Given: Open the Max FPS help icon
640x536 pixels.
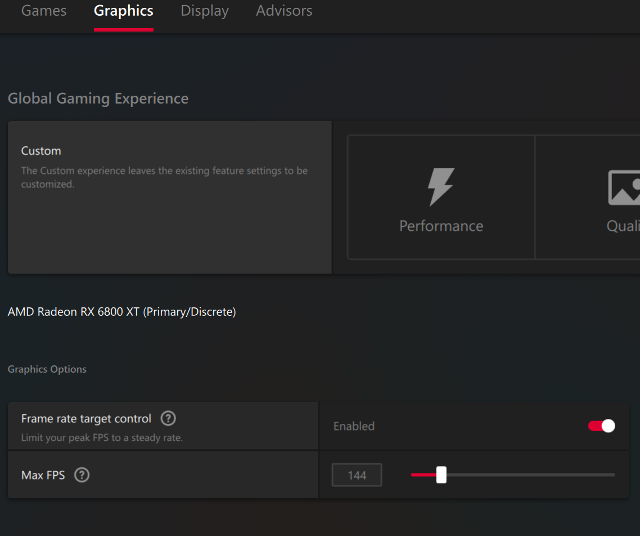Looking at the screenshot, I should (x=82, y=475).
